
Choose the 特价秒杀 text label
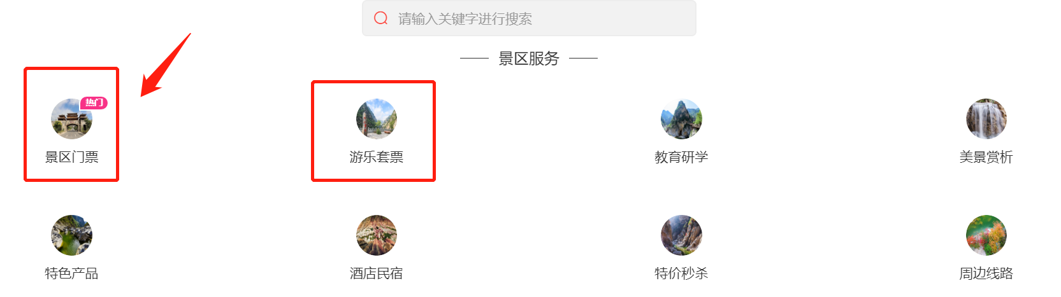[681, 273]
